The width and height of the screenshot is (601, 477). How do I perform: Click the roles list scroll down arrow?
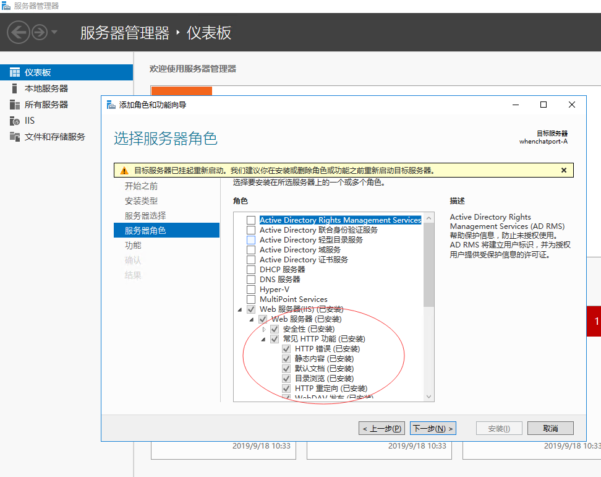[x=429, y=397]
